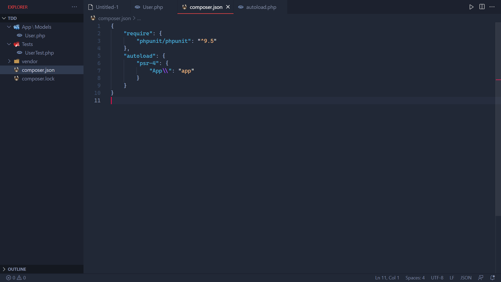
Task: Click the composer icon beside composer.lock
Action: click(x=16, y=78)
